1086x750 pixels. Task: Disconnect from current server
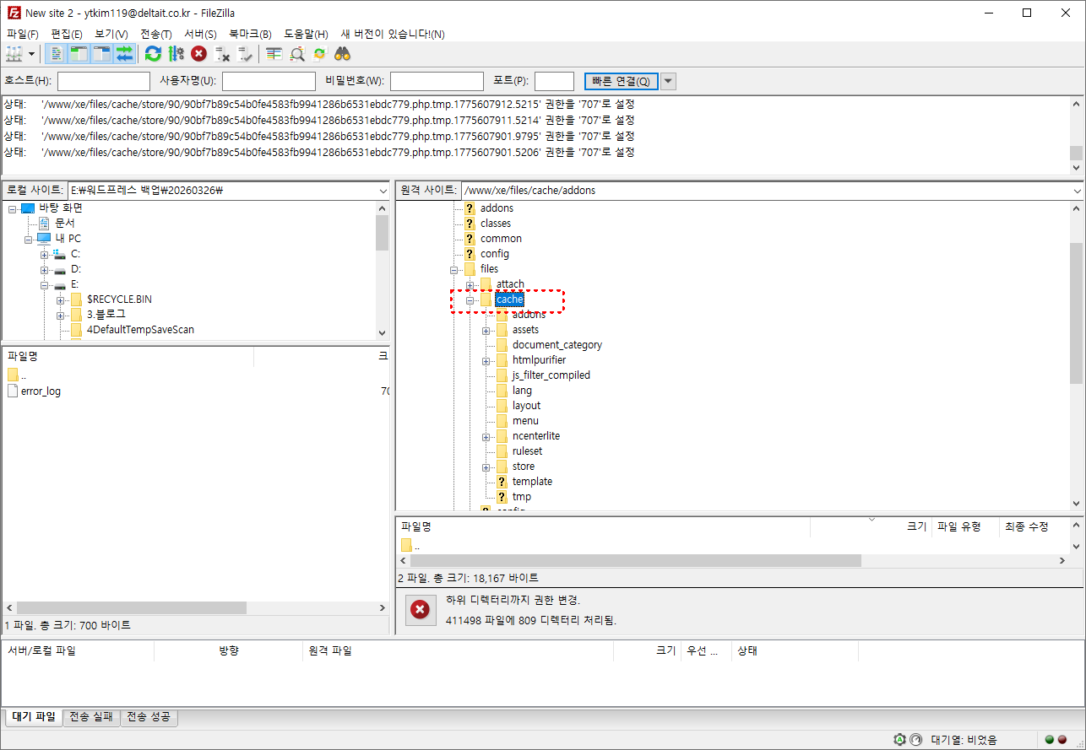(x=222, y=54)
